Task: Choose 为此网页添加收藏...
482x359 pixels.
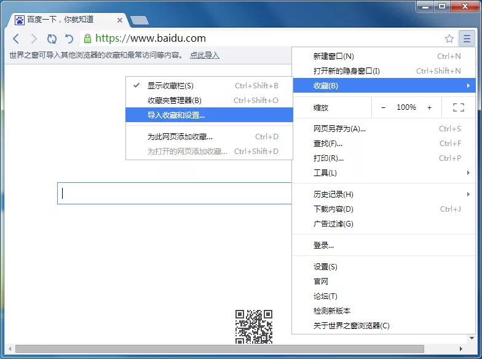Action: tap(209, 136)
